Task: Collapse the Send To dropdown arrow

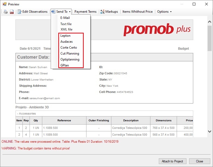Action: (70, 12)
